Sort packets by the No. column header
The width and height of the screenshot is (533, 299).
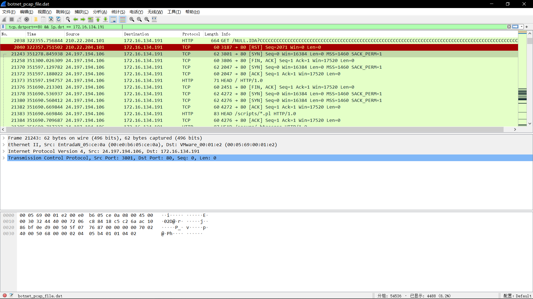(x=13, y=34)
